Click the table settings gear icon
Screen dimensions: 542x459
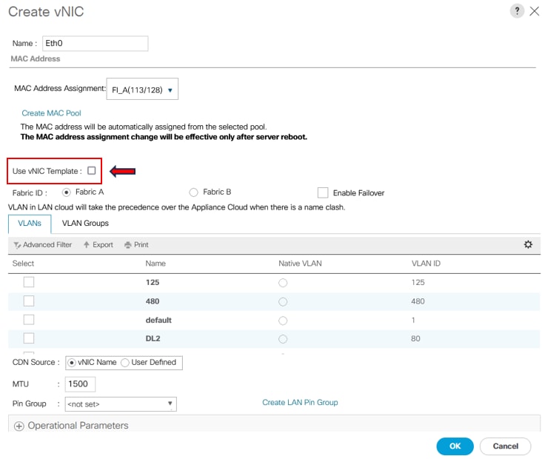click(x=528, y=244)
